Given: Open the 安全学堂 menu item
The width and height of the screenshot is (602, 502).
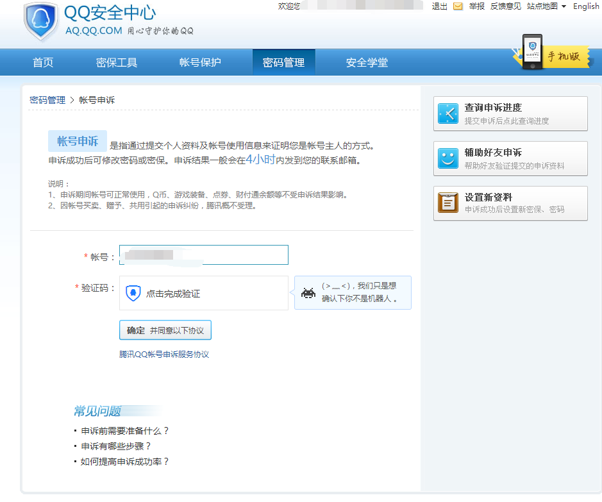Looking at the screenshot, I should 367,62.
